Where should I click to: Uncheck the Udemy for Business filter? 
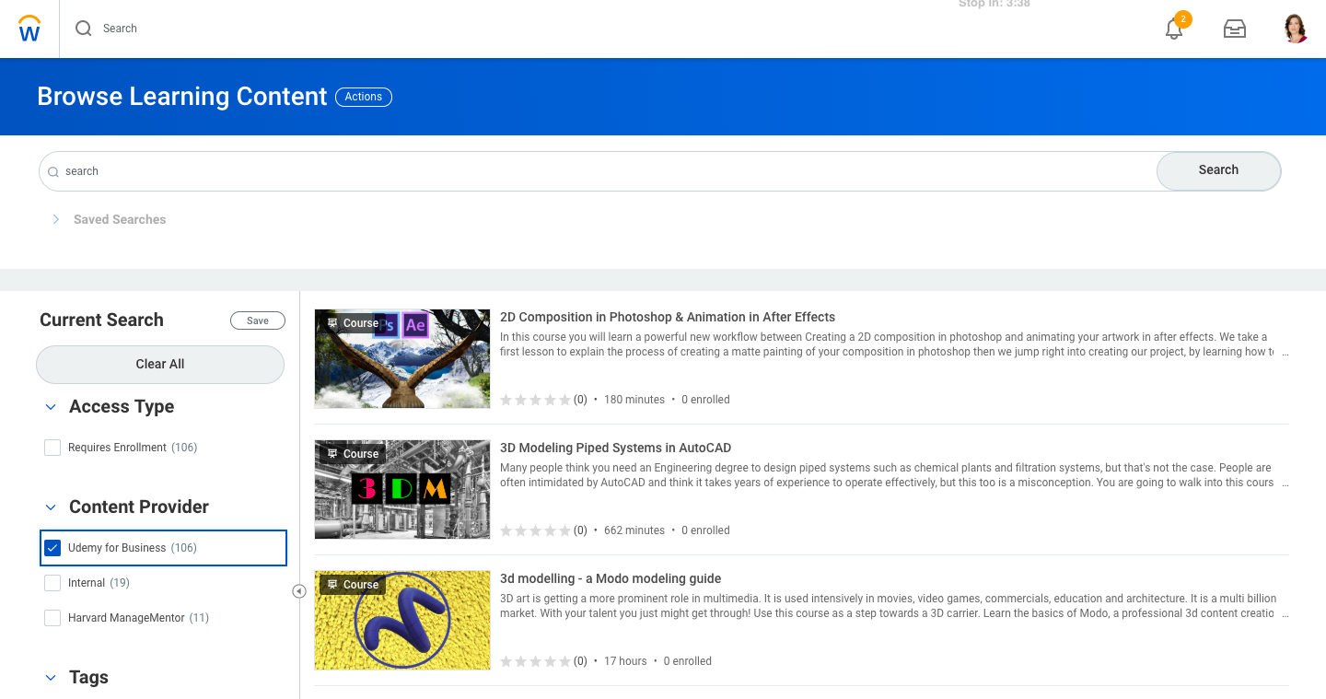coord(52,547)
